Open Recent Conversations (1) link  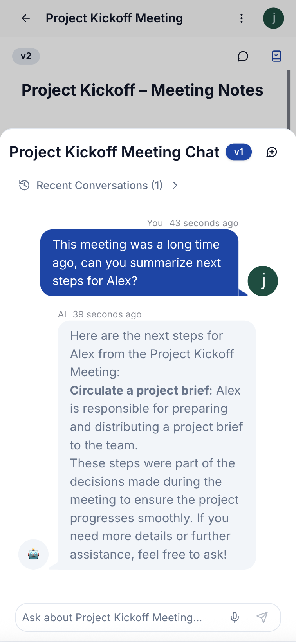click(99, 185)
